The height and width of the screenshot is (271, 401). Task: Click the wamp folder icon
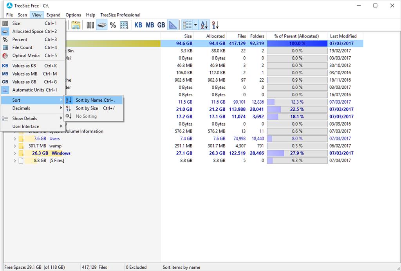click(x=21, y=146)
